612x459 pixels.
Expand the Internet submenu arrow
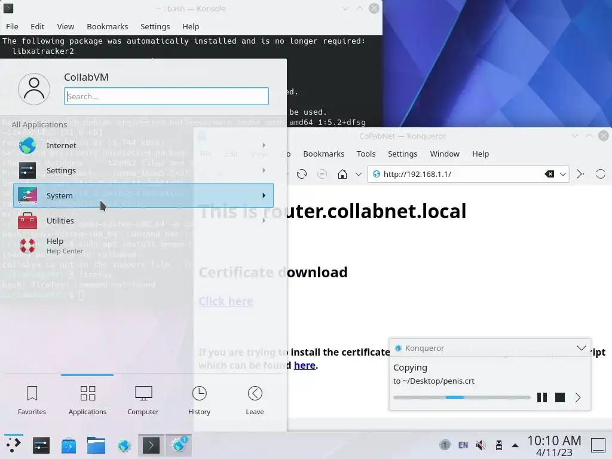click(x=264, y=145)
